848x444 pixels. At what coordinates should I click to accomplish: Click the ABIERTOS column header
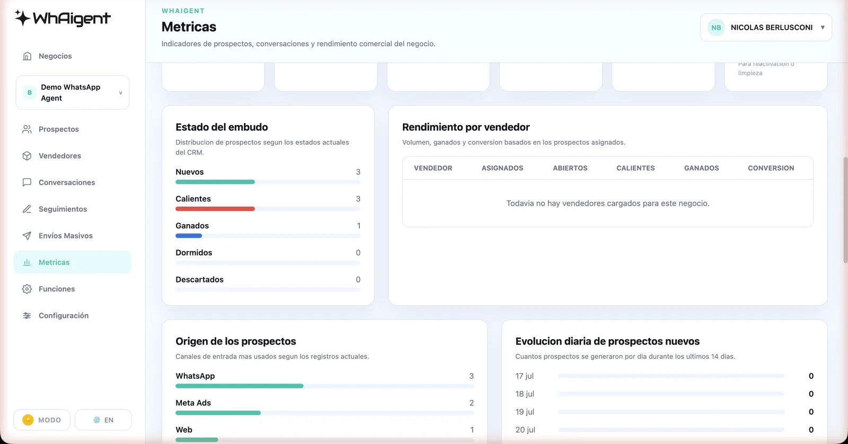[x=570, y=168]
